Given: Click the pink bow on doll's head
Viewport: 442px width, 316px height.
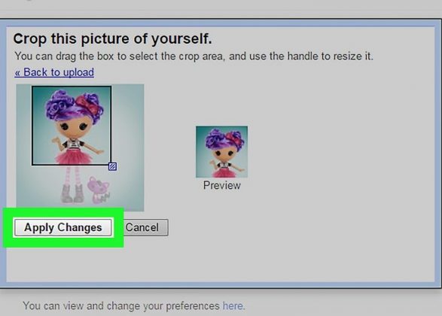Looking at the screenshot, I should (x=86, y=102).
